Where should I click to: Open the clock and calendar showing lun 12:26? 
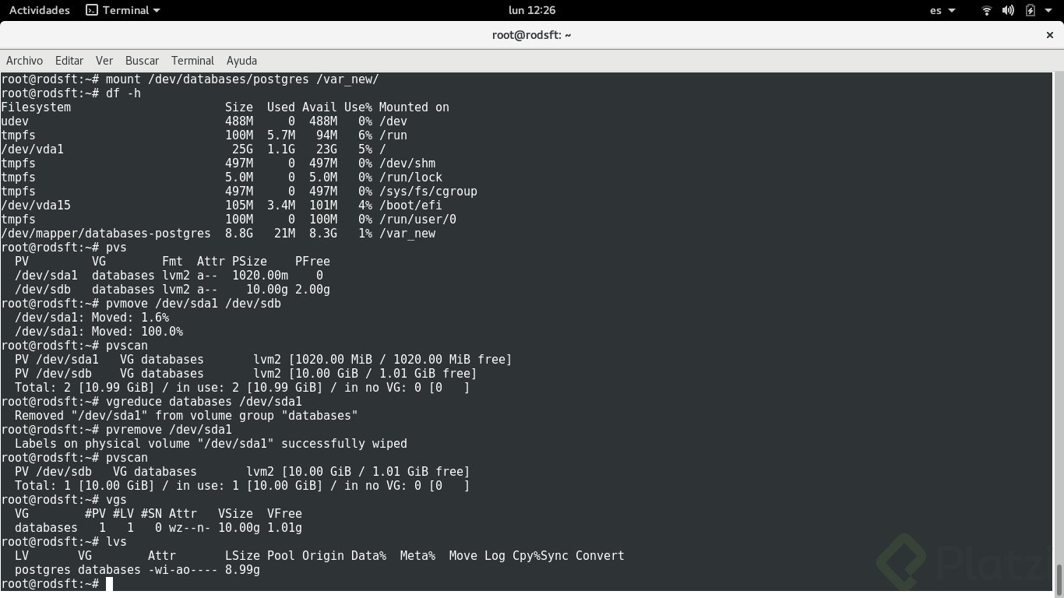pyautogui.click(x=530, y=10)
